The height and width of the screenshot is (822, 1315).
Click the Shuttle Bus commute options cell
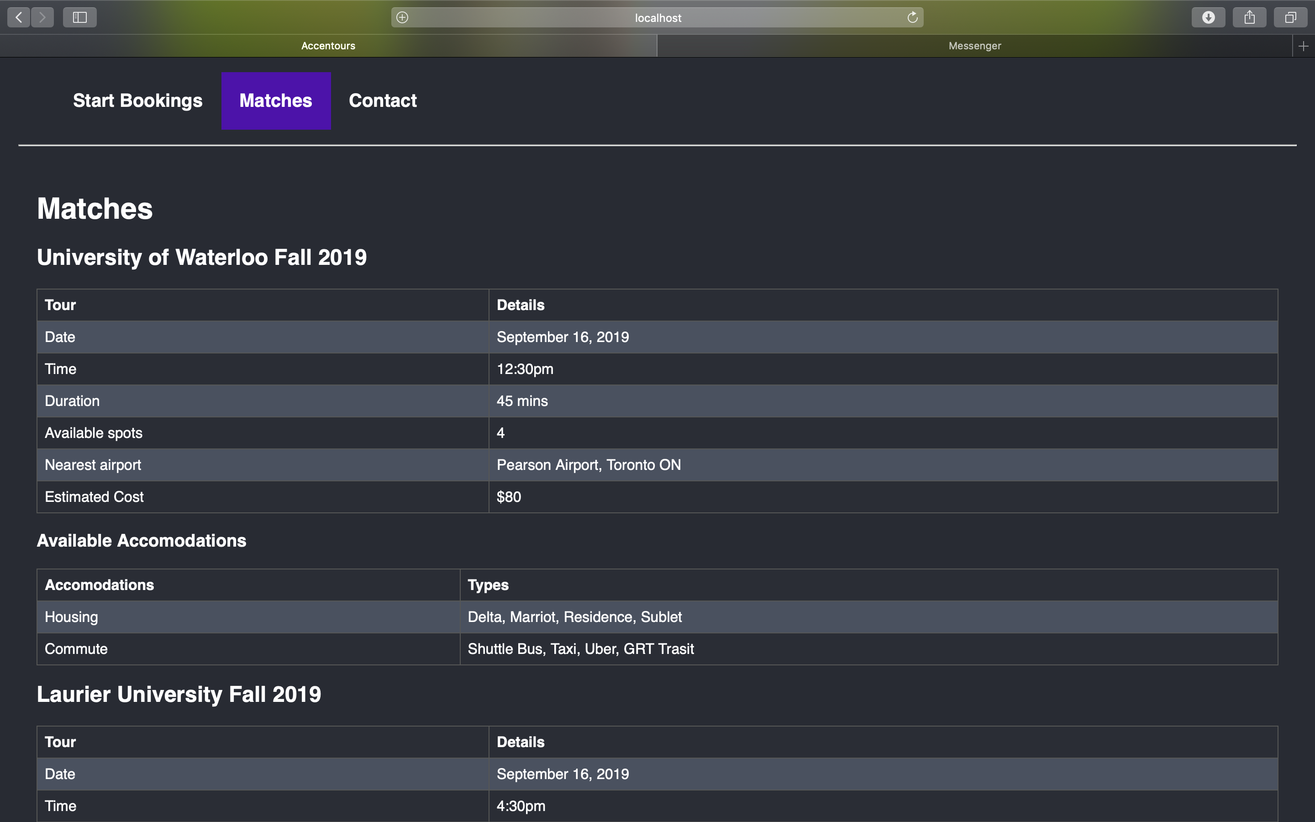(x=580, y=648)
